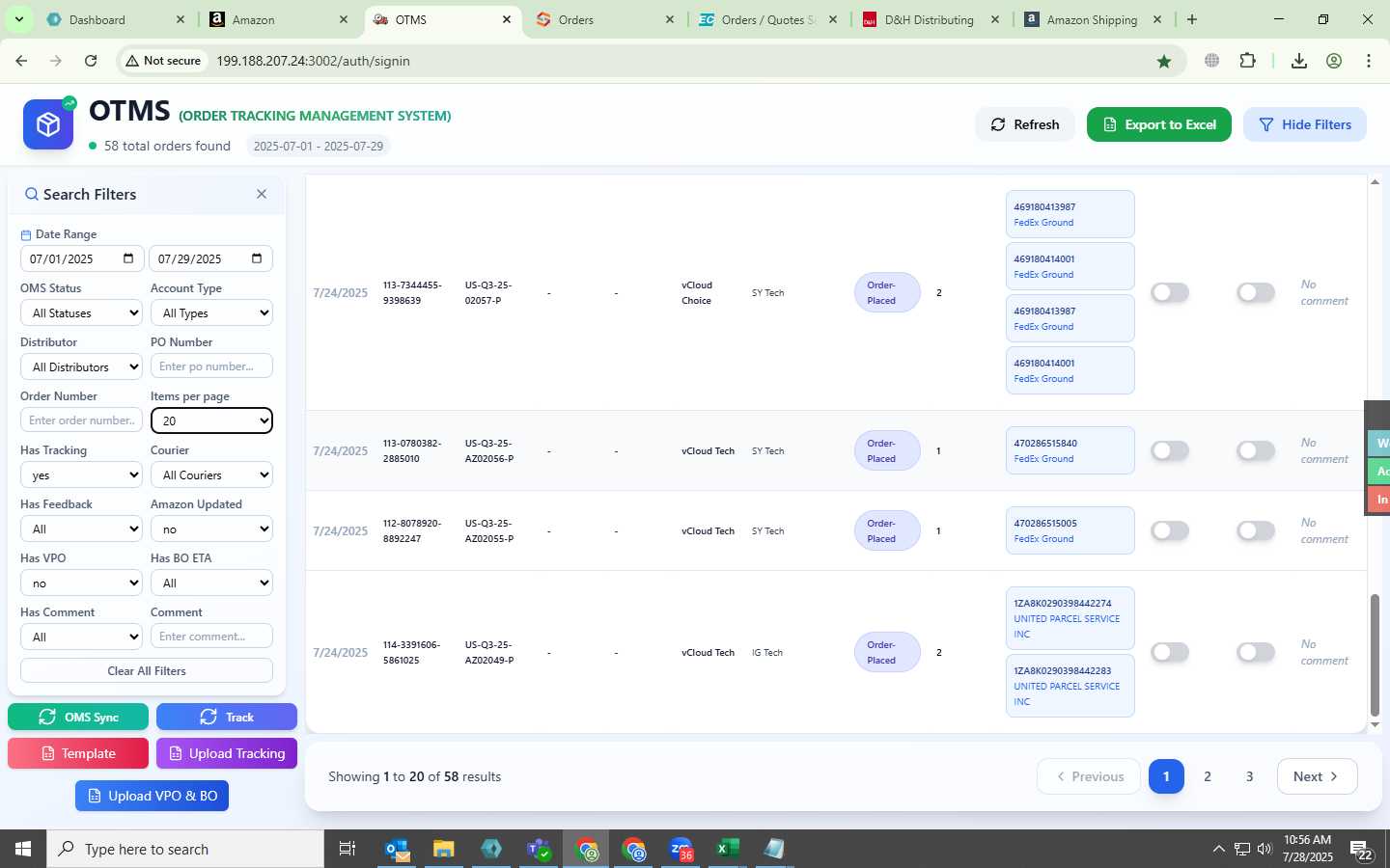Viewport: 1390px width, 868px height.
Task: Toggle second switch for order 112-8078920-8892247
Action: click(x=1256, y=530)
